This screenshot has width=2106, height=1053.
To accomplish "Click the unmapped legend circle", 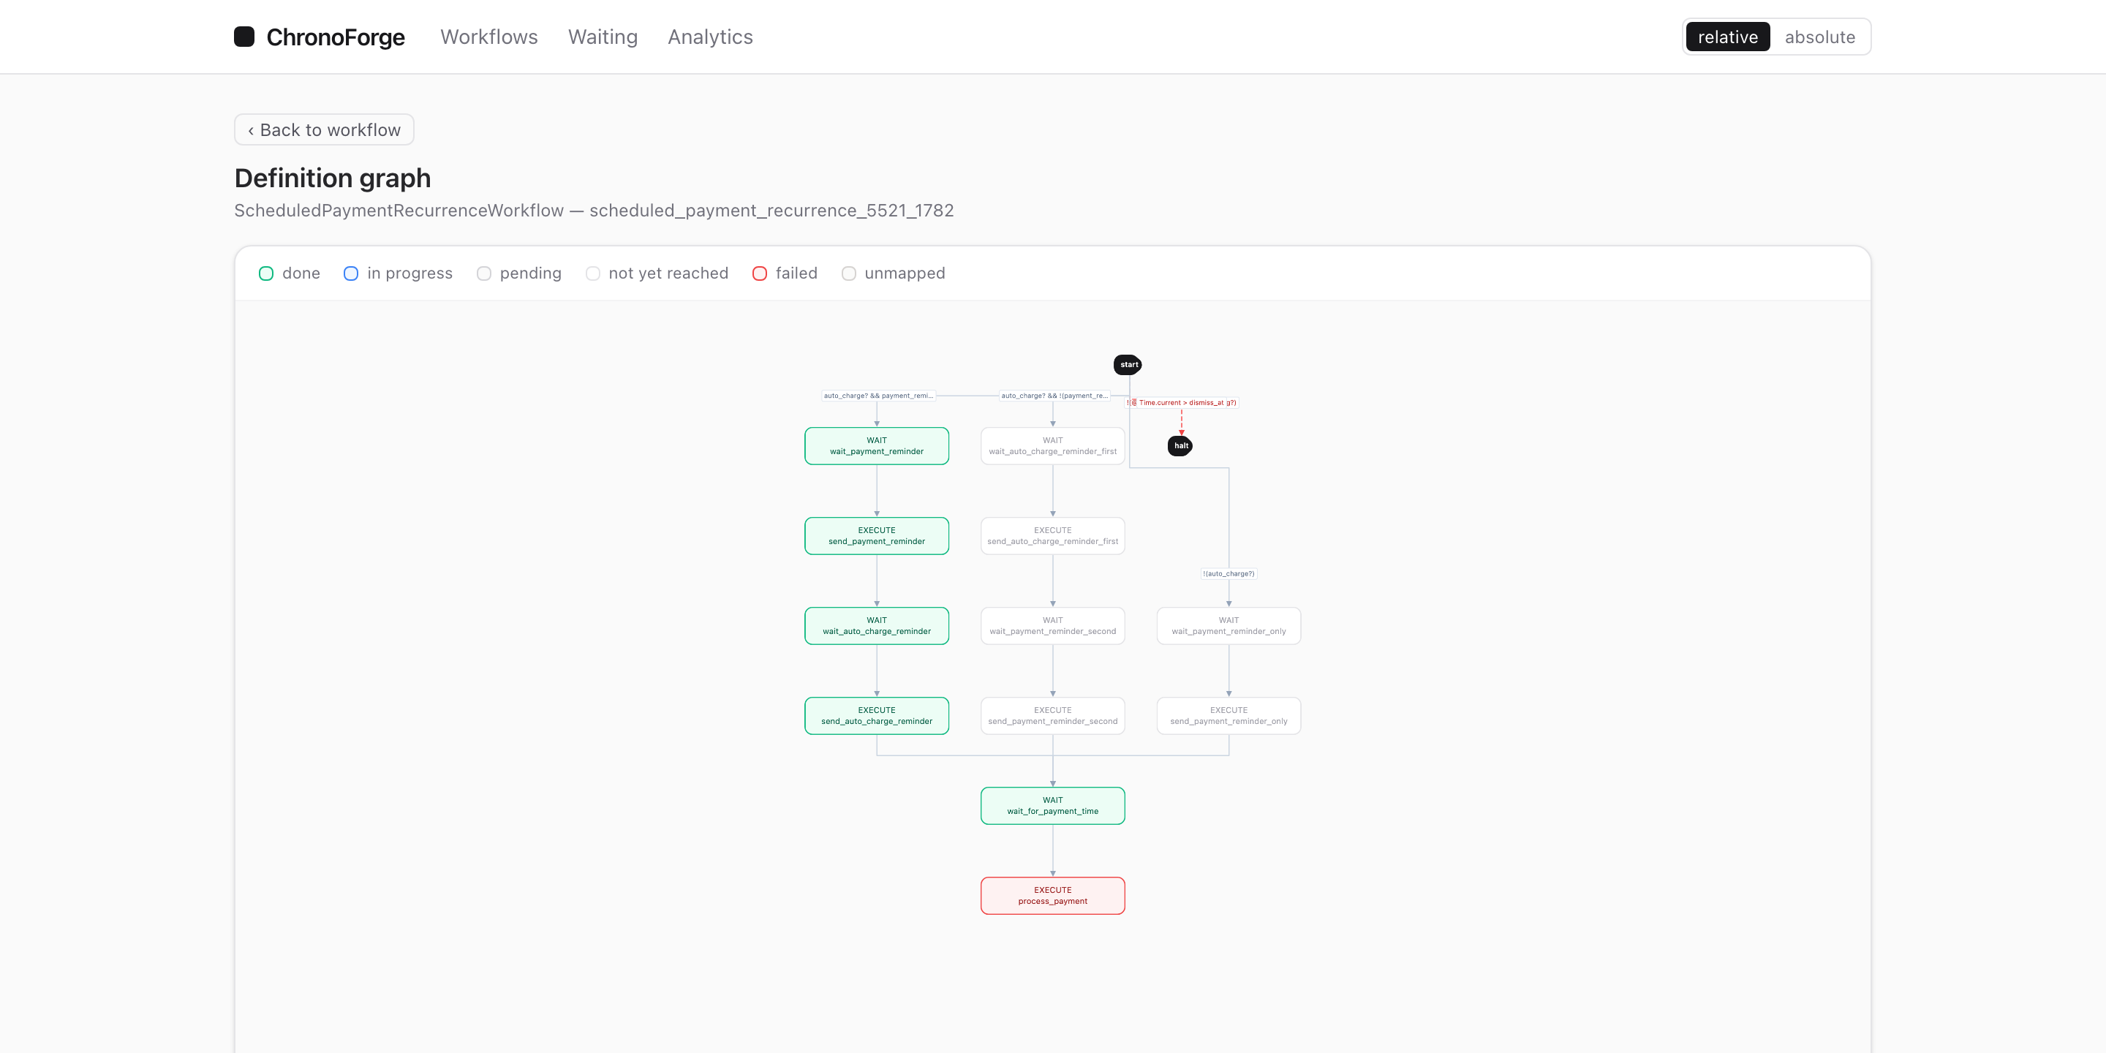I will click(848, 273).
